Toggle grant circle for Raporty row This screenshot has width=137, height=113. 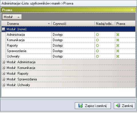(x=97, y=45)
